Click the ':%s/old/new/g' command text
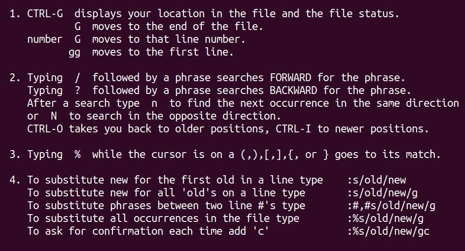Screen dimensions: 465x251 pos(386,219)
